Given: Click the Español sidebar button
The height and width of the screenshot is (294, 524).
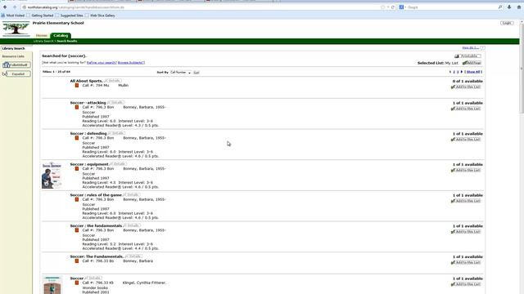Looking at the screenshot, I should point(16,74).
